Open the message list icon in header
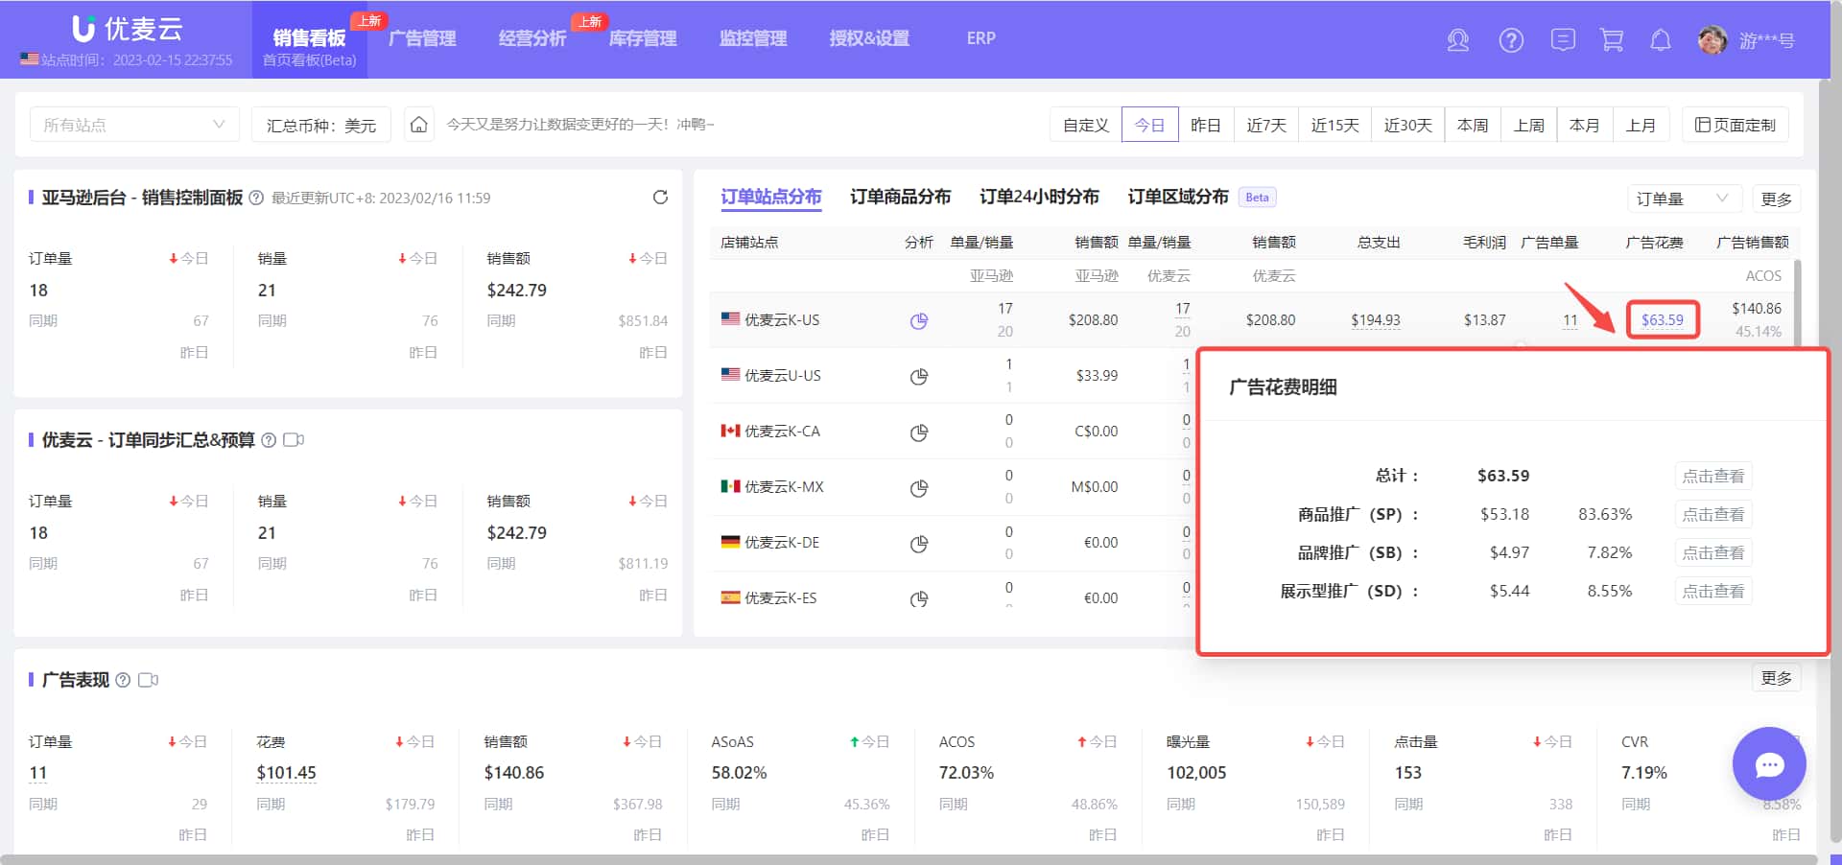The height and width of the screenshot is (865, 1842). pos(1563,40)
